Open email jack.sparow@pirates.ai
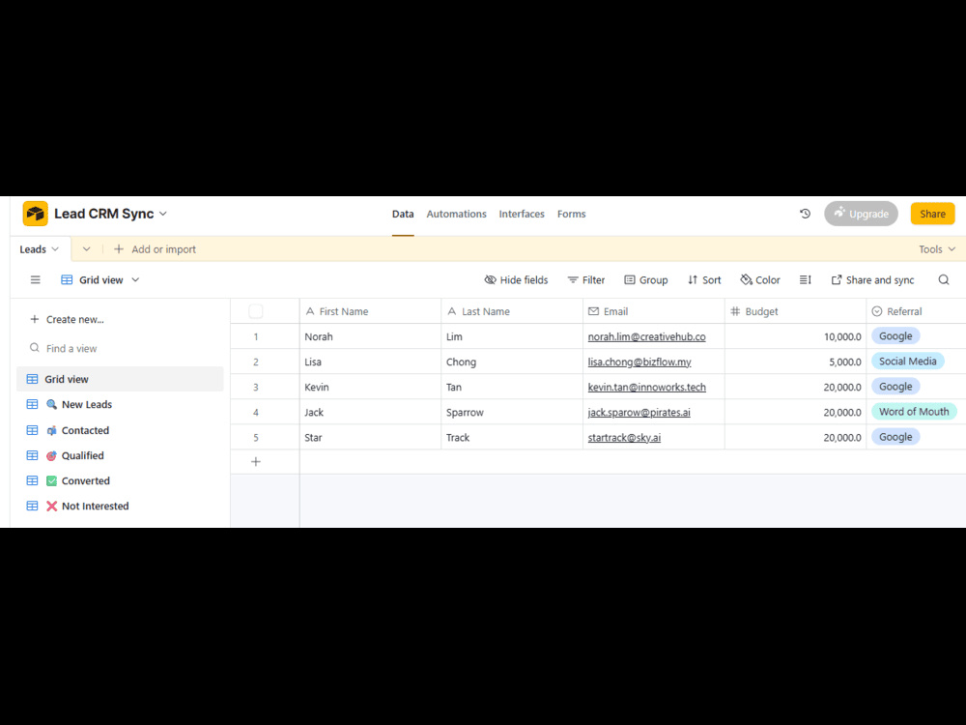Screen dimensions: 966x725 [x=639, y=413]
